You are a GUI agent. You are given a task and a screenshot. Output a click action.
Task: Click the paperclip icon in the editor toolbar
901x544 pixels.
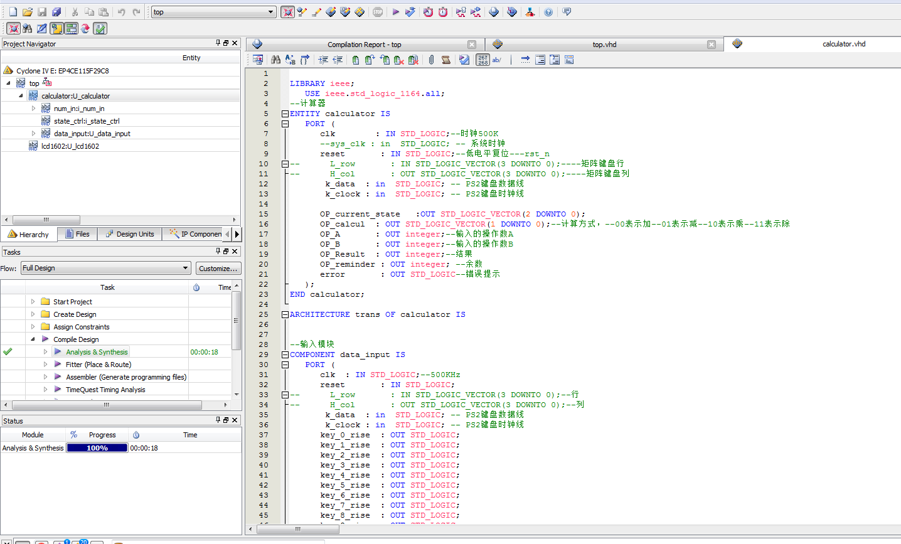tap(431, 60)
